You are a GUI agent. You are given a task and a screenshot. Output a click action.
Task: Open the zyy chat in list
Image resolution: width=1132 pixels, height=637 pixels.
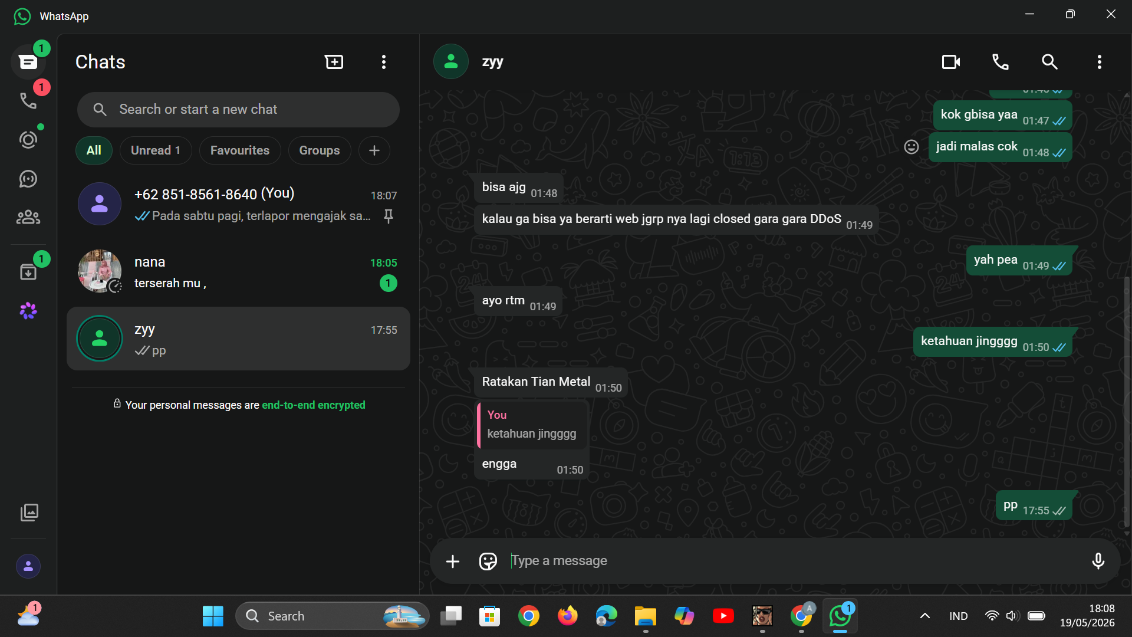coord(238,339)
